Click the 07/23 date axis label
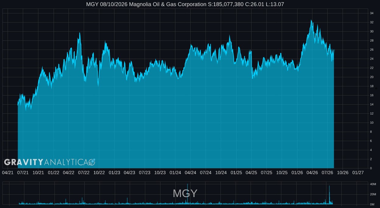This screenshot has width=380, height=208. 145,172
